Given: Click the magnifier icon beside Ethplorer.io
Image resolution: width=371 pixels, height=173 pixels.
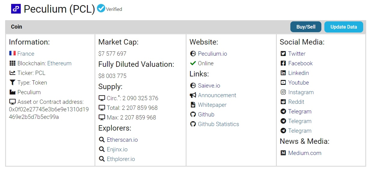Looking at the screenshot, I should point(102,159).
